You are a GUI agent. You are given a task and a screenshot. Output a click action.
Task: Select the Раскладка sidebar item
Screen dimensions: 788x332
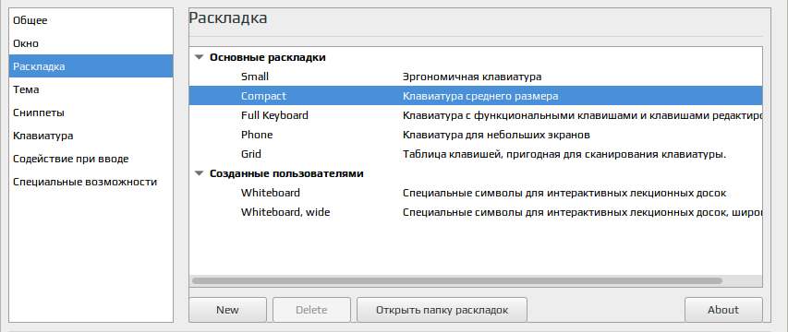(x=91, y=66)
